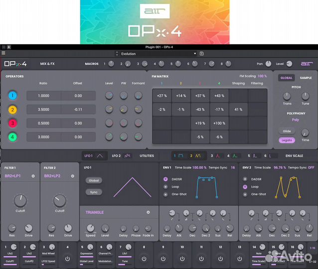This screenshot has width=318, height=269.
Task: Open Filter 1 type dropdown BR2+LP1
Action: click(19, 176)
